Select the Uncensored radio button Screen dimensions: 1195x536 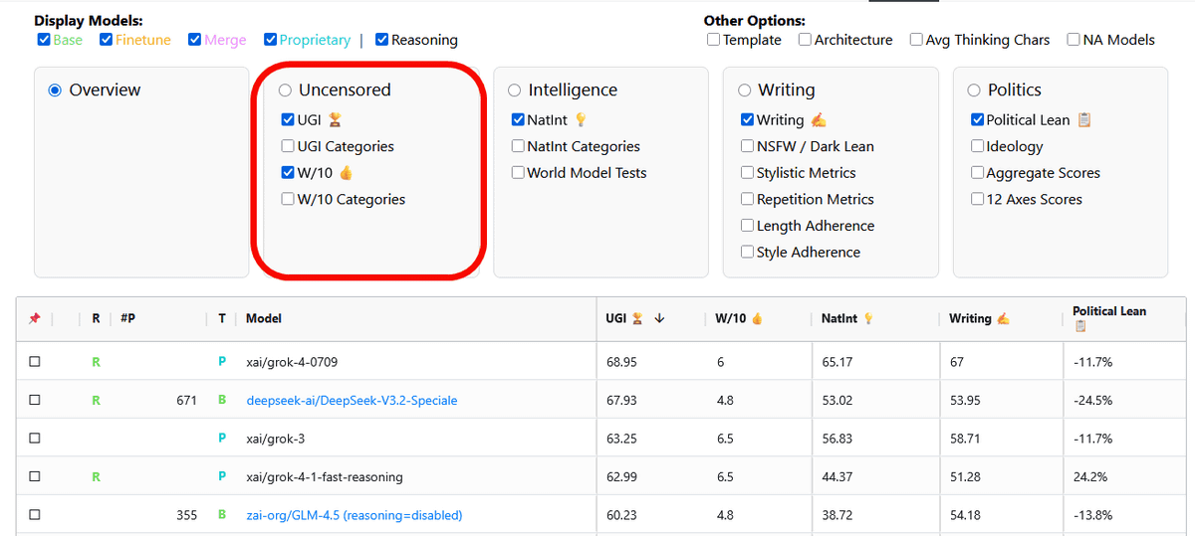pos(286,90)
